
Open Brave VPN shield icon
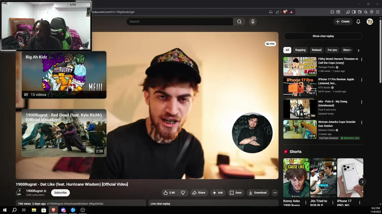click(372, 12)
